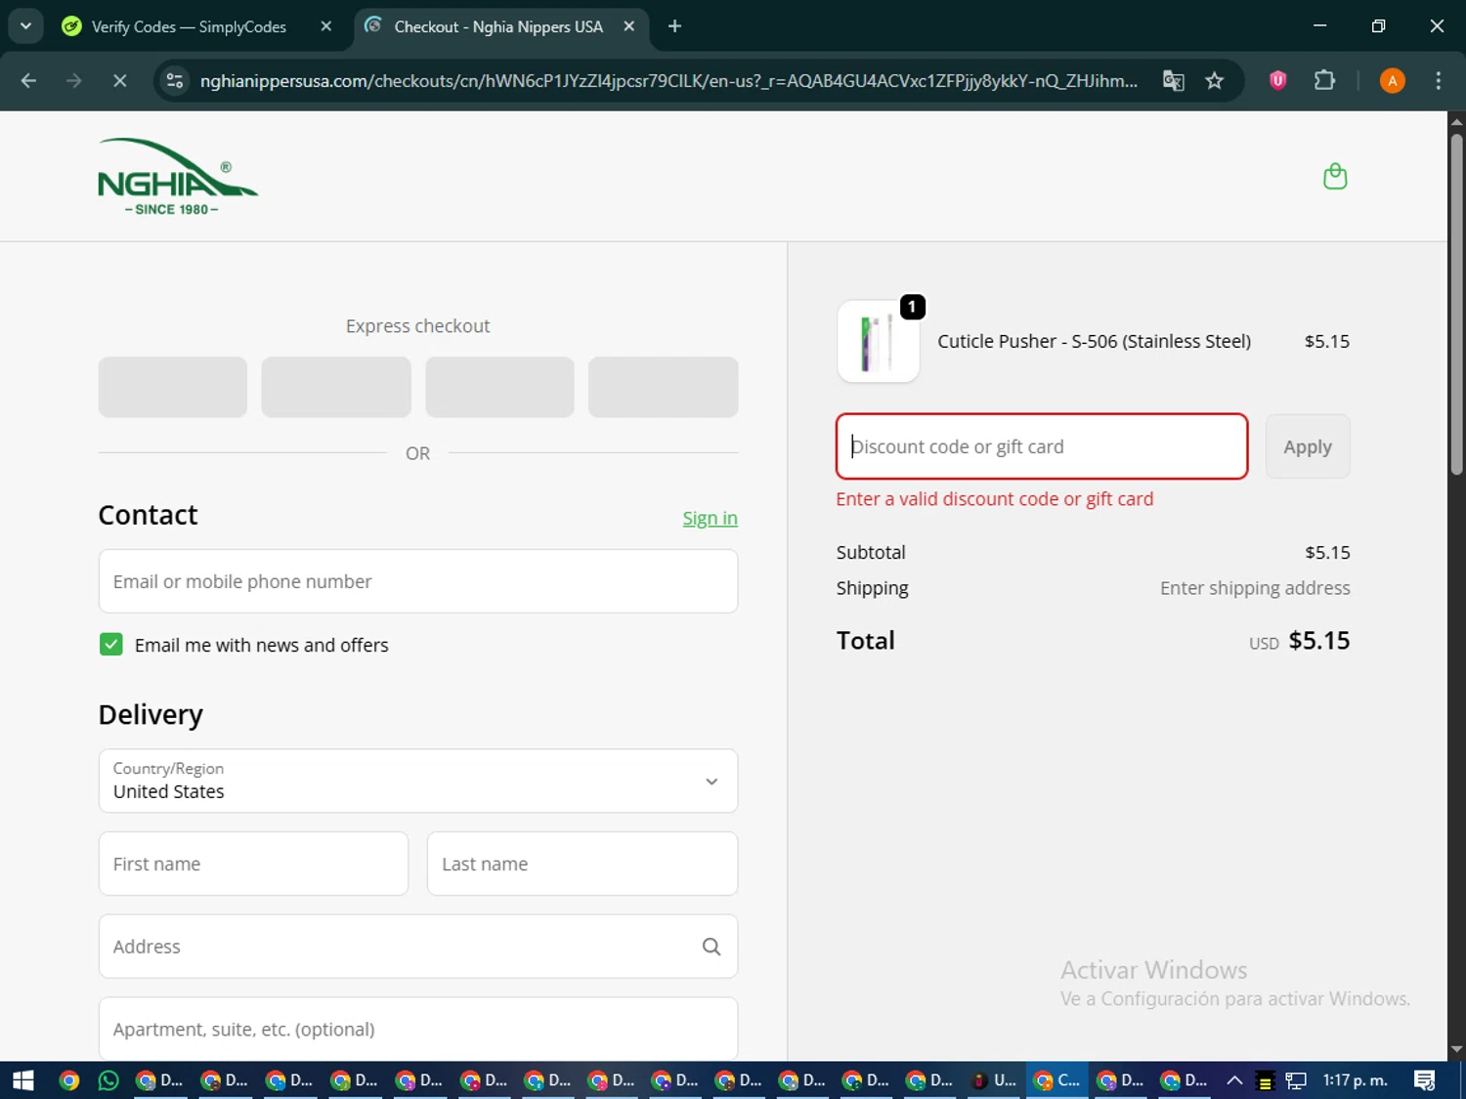Open the Windows Start menu
Viewport: 1466px width, 1099px height.
(x=22, y=1080)
